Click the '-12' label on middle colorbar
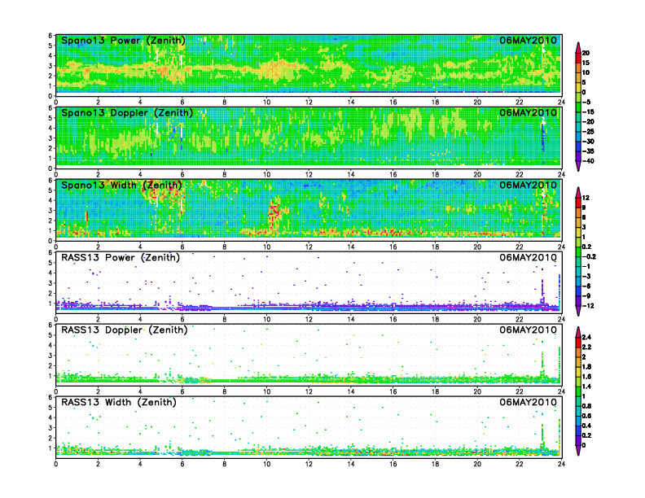Image resolution: width=645 pixels, height=498 pixels. coord(587,306)
